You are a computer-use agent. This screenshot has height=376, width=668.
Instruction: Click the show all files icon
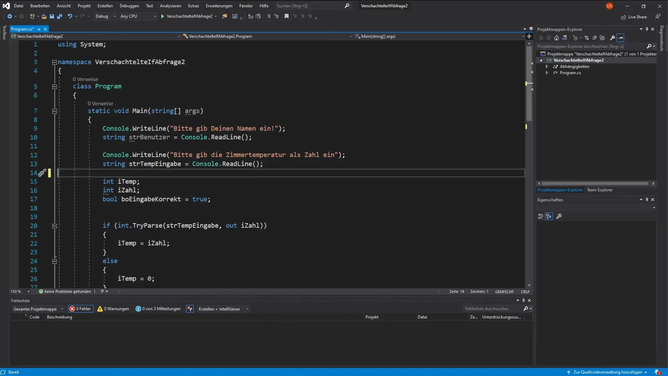[602, 38]
